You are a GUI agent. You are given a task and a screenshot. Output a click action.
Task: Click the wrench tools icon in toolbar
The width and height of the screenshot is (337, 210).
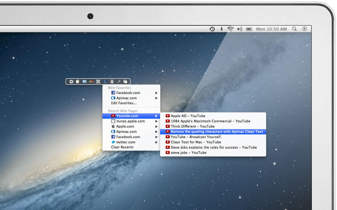point(119,82)
